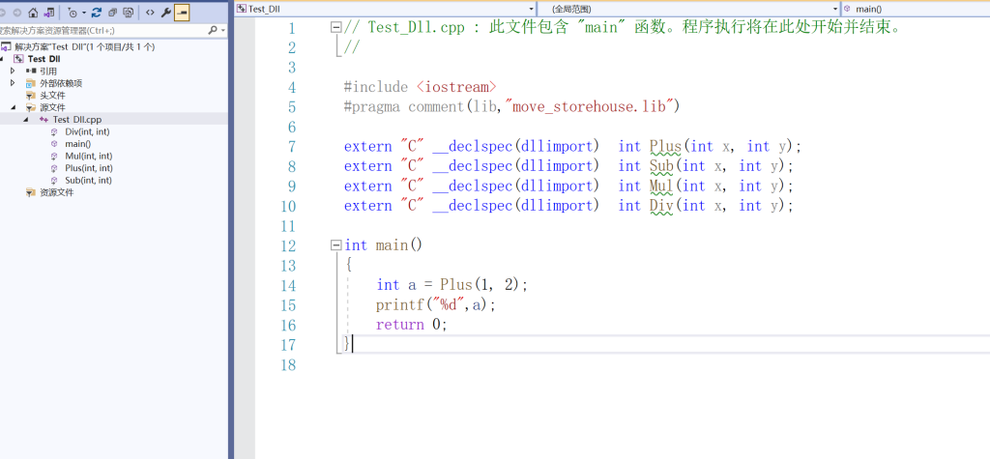Click the Show All Files toolbar icon
990x459 pixels.
coord(128,13)
